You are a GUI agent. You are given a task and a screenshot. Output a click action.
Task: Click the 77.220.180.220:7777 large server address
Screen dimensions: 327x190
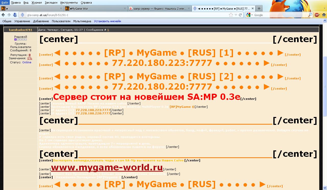coord(162,87)
